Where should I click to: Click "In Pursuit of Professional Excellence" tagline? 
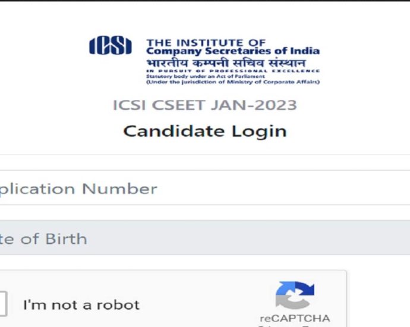[233, 71]
